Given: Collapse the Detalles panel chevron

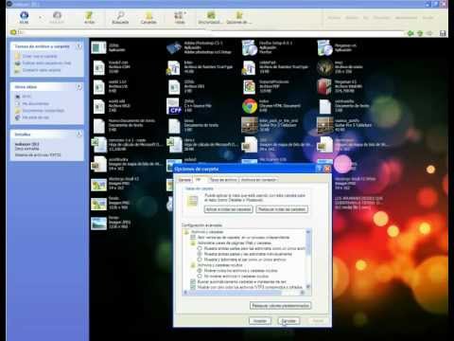Looking at the screenshot, I should (x=79, y=135).
